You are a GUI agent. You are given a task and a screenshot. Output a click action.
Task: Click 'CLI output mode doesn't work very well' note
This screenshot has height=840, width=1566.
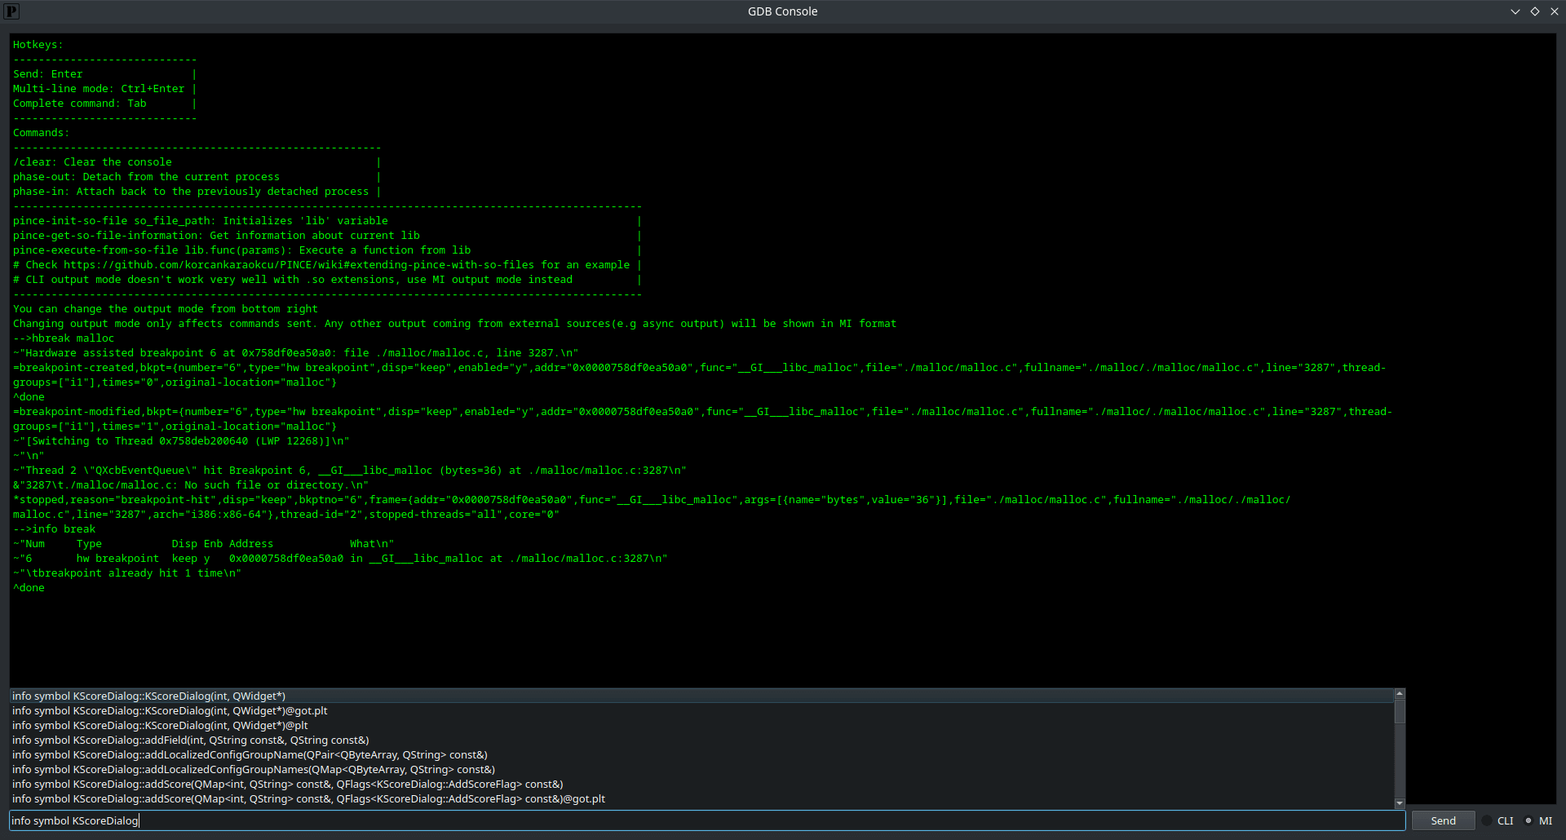pos(293,280)
